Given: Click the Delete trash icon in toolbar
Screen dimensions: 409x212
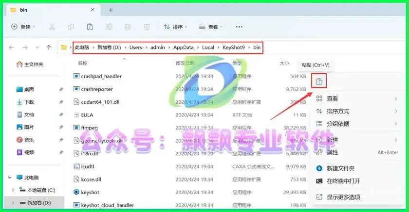Looking at the screenshot, I should (147, 27).
